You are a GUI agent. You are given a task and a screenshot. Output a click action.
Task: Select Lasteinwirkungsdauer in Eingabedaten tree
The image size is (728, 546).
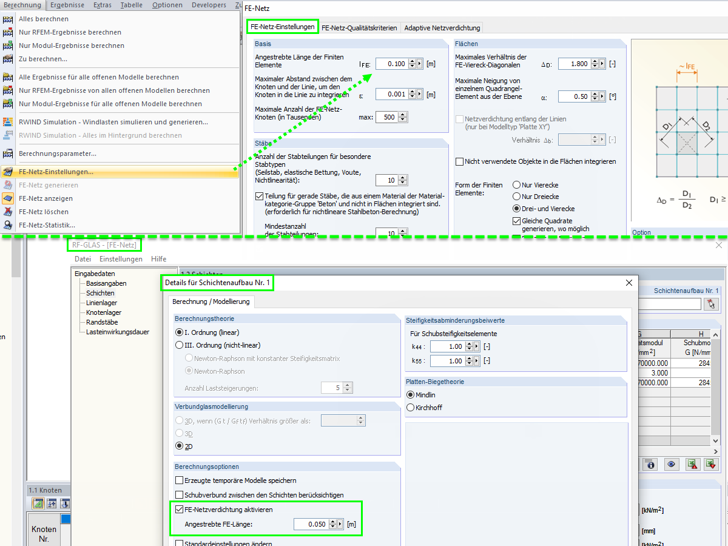point(117,332)
